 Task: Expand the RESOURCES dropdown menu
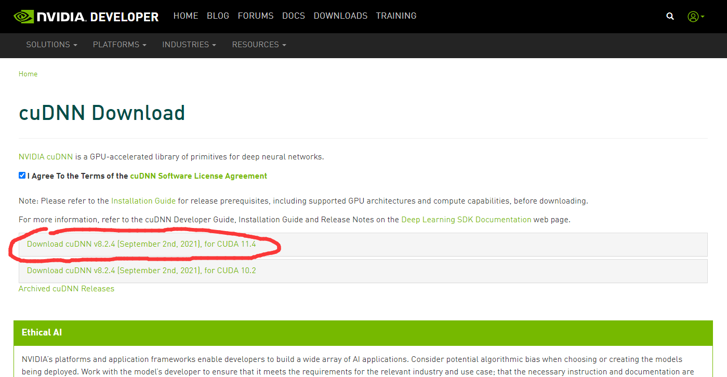click(x=259, y=45)
